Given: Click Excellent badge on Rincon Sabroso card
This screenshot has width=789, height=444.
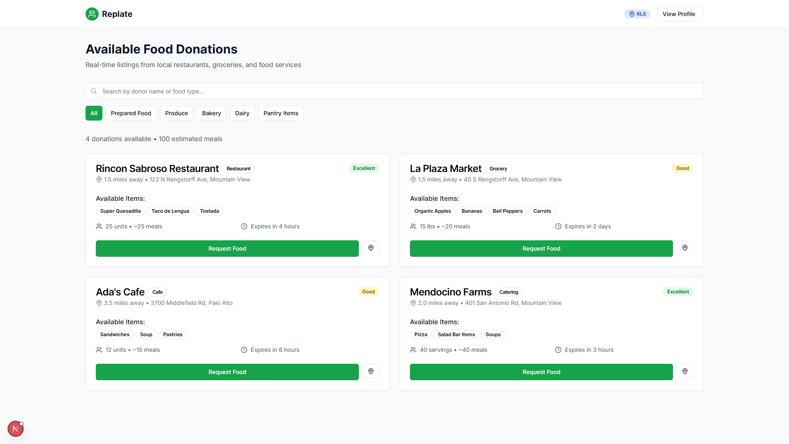Looking at the screenshot, I should point(364,168).
